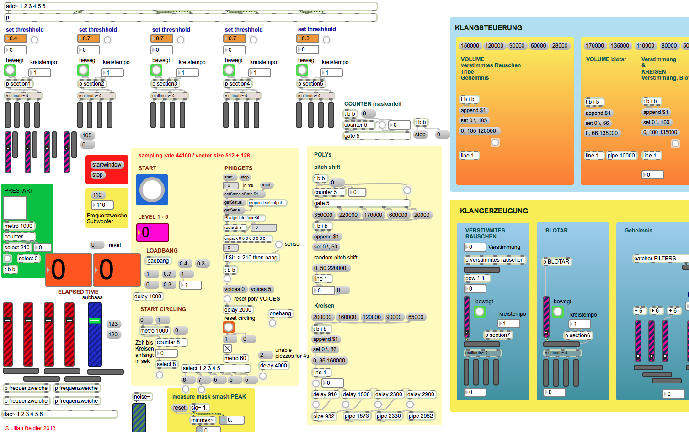689x432 pixels.
Task: Toggle the bewegt indicator in BLOTAR panel
Action: [558, 312]
